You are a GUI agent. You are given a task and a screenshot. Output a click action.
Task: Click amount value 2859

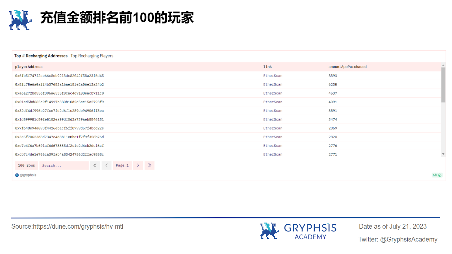333,128
